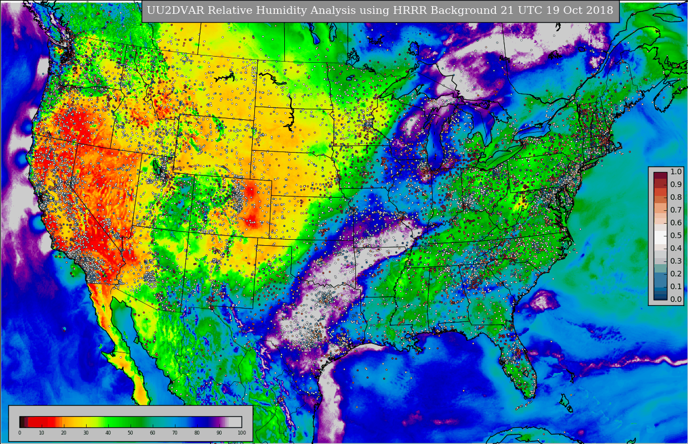Click the "20" tick label on the humidity scale
The height and width of the screenshot is (444, 688).
[x=64, y=433]
